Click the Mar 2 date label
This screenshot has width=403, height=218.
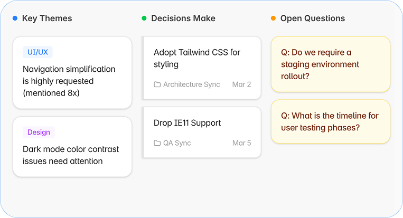click(241, 84)
